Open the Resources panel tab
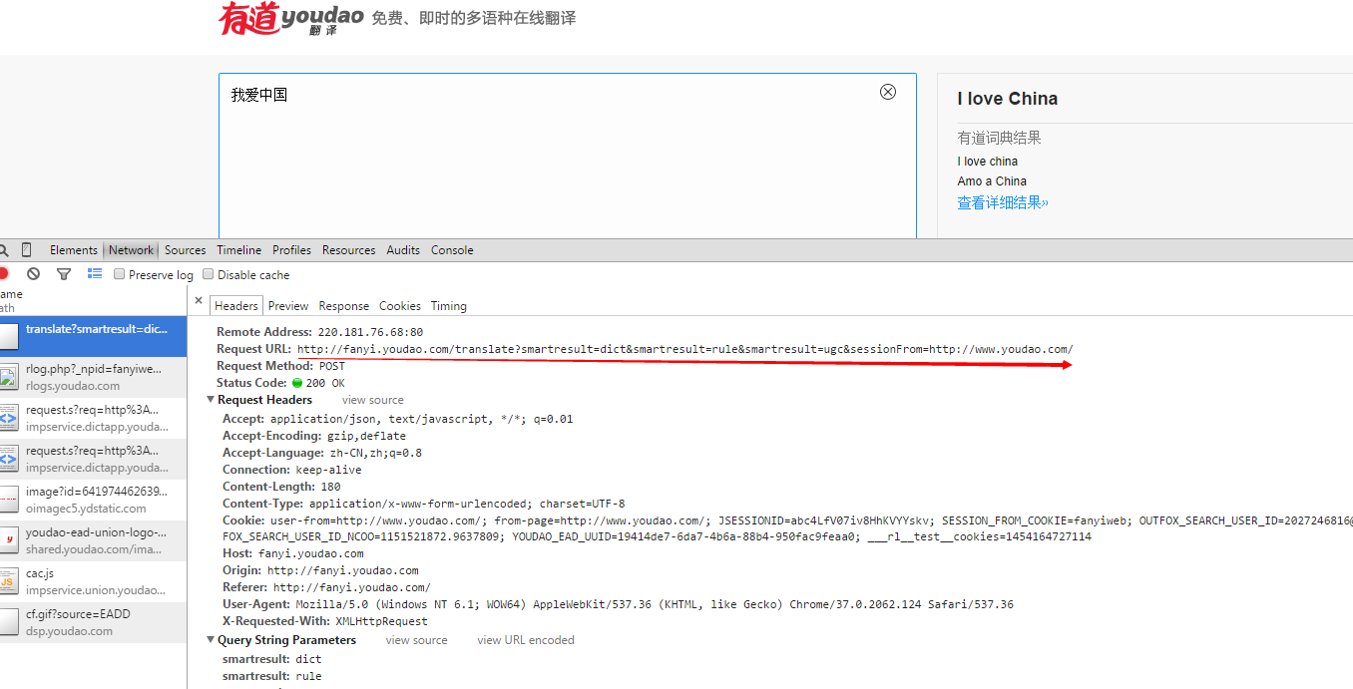 coord(349,250)
